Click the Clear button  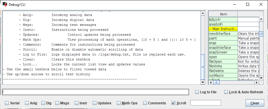coord(255,103)
